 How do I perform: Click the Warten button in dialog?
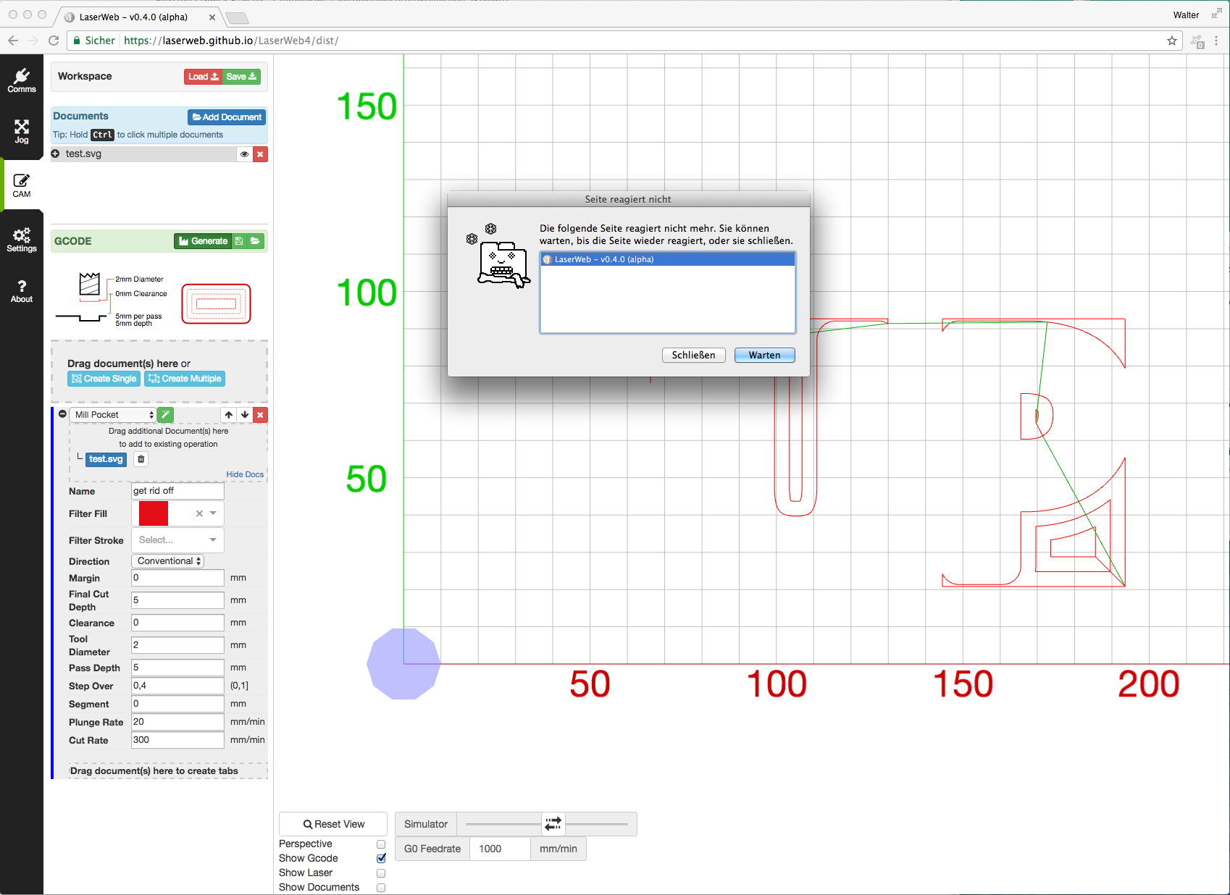764,355
